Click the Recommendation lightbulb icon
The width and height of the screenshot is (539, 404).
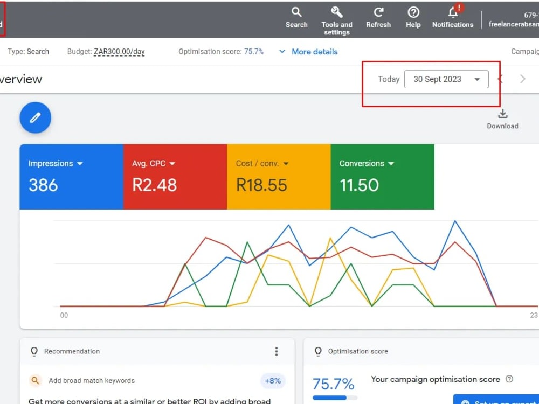pos(34,351)
